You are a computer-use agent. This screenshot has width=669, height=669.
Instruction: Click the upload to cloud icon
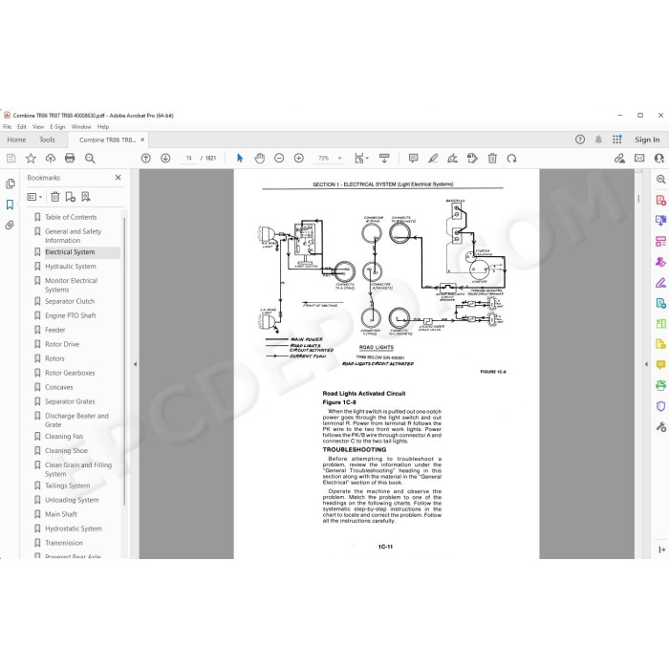pyautogui.click(x=51, y=159)
